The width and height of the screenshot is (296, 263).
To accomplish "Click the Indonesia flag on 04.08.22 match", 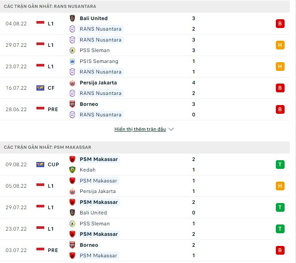I will [x=40, y=23].
